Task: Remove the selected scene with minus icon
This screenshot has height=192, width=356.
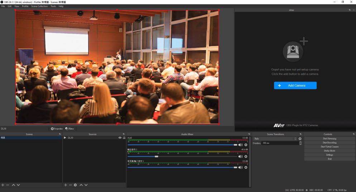Action: (x=8, y=185)
